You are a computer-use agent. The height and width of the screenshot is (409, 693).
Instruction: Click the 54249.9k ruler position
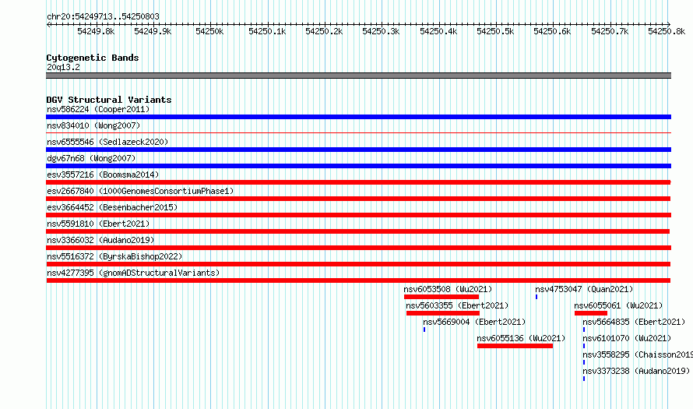click(x=153, y=31)
